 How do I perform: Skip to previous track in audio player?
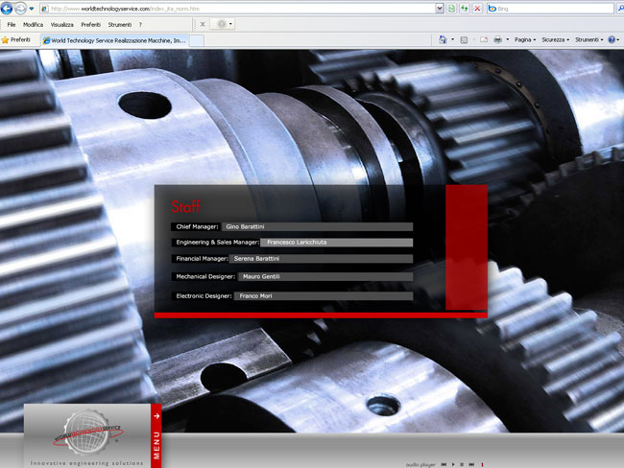coord(444,464)
